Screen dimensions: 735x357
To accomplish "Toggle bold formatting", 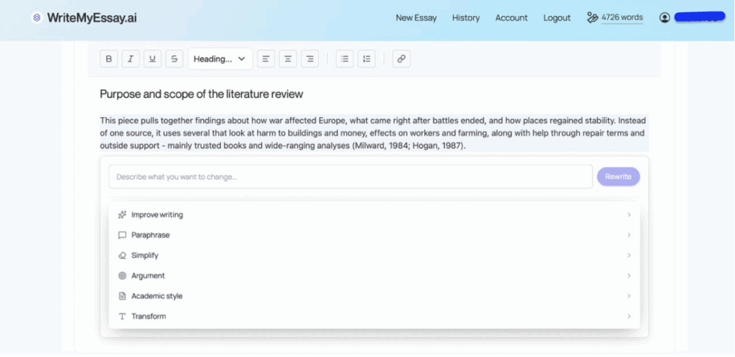I will pyautogui.click(x=109, y=59).
